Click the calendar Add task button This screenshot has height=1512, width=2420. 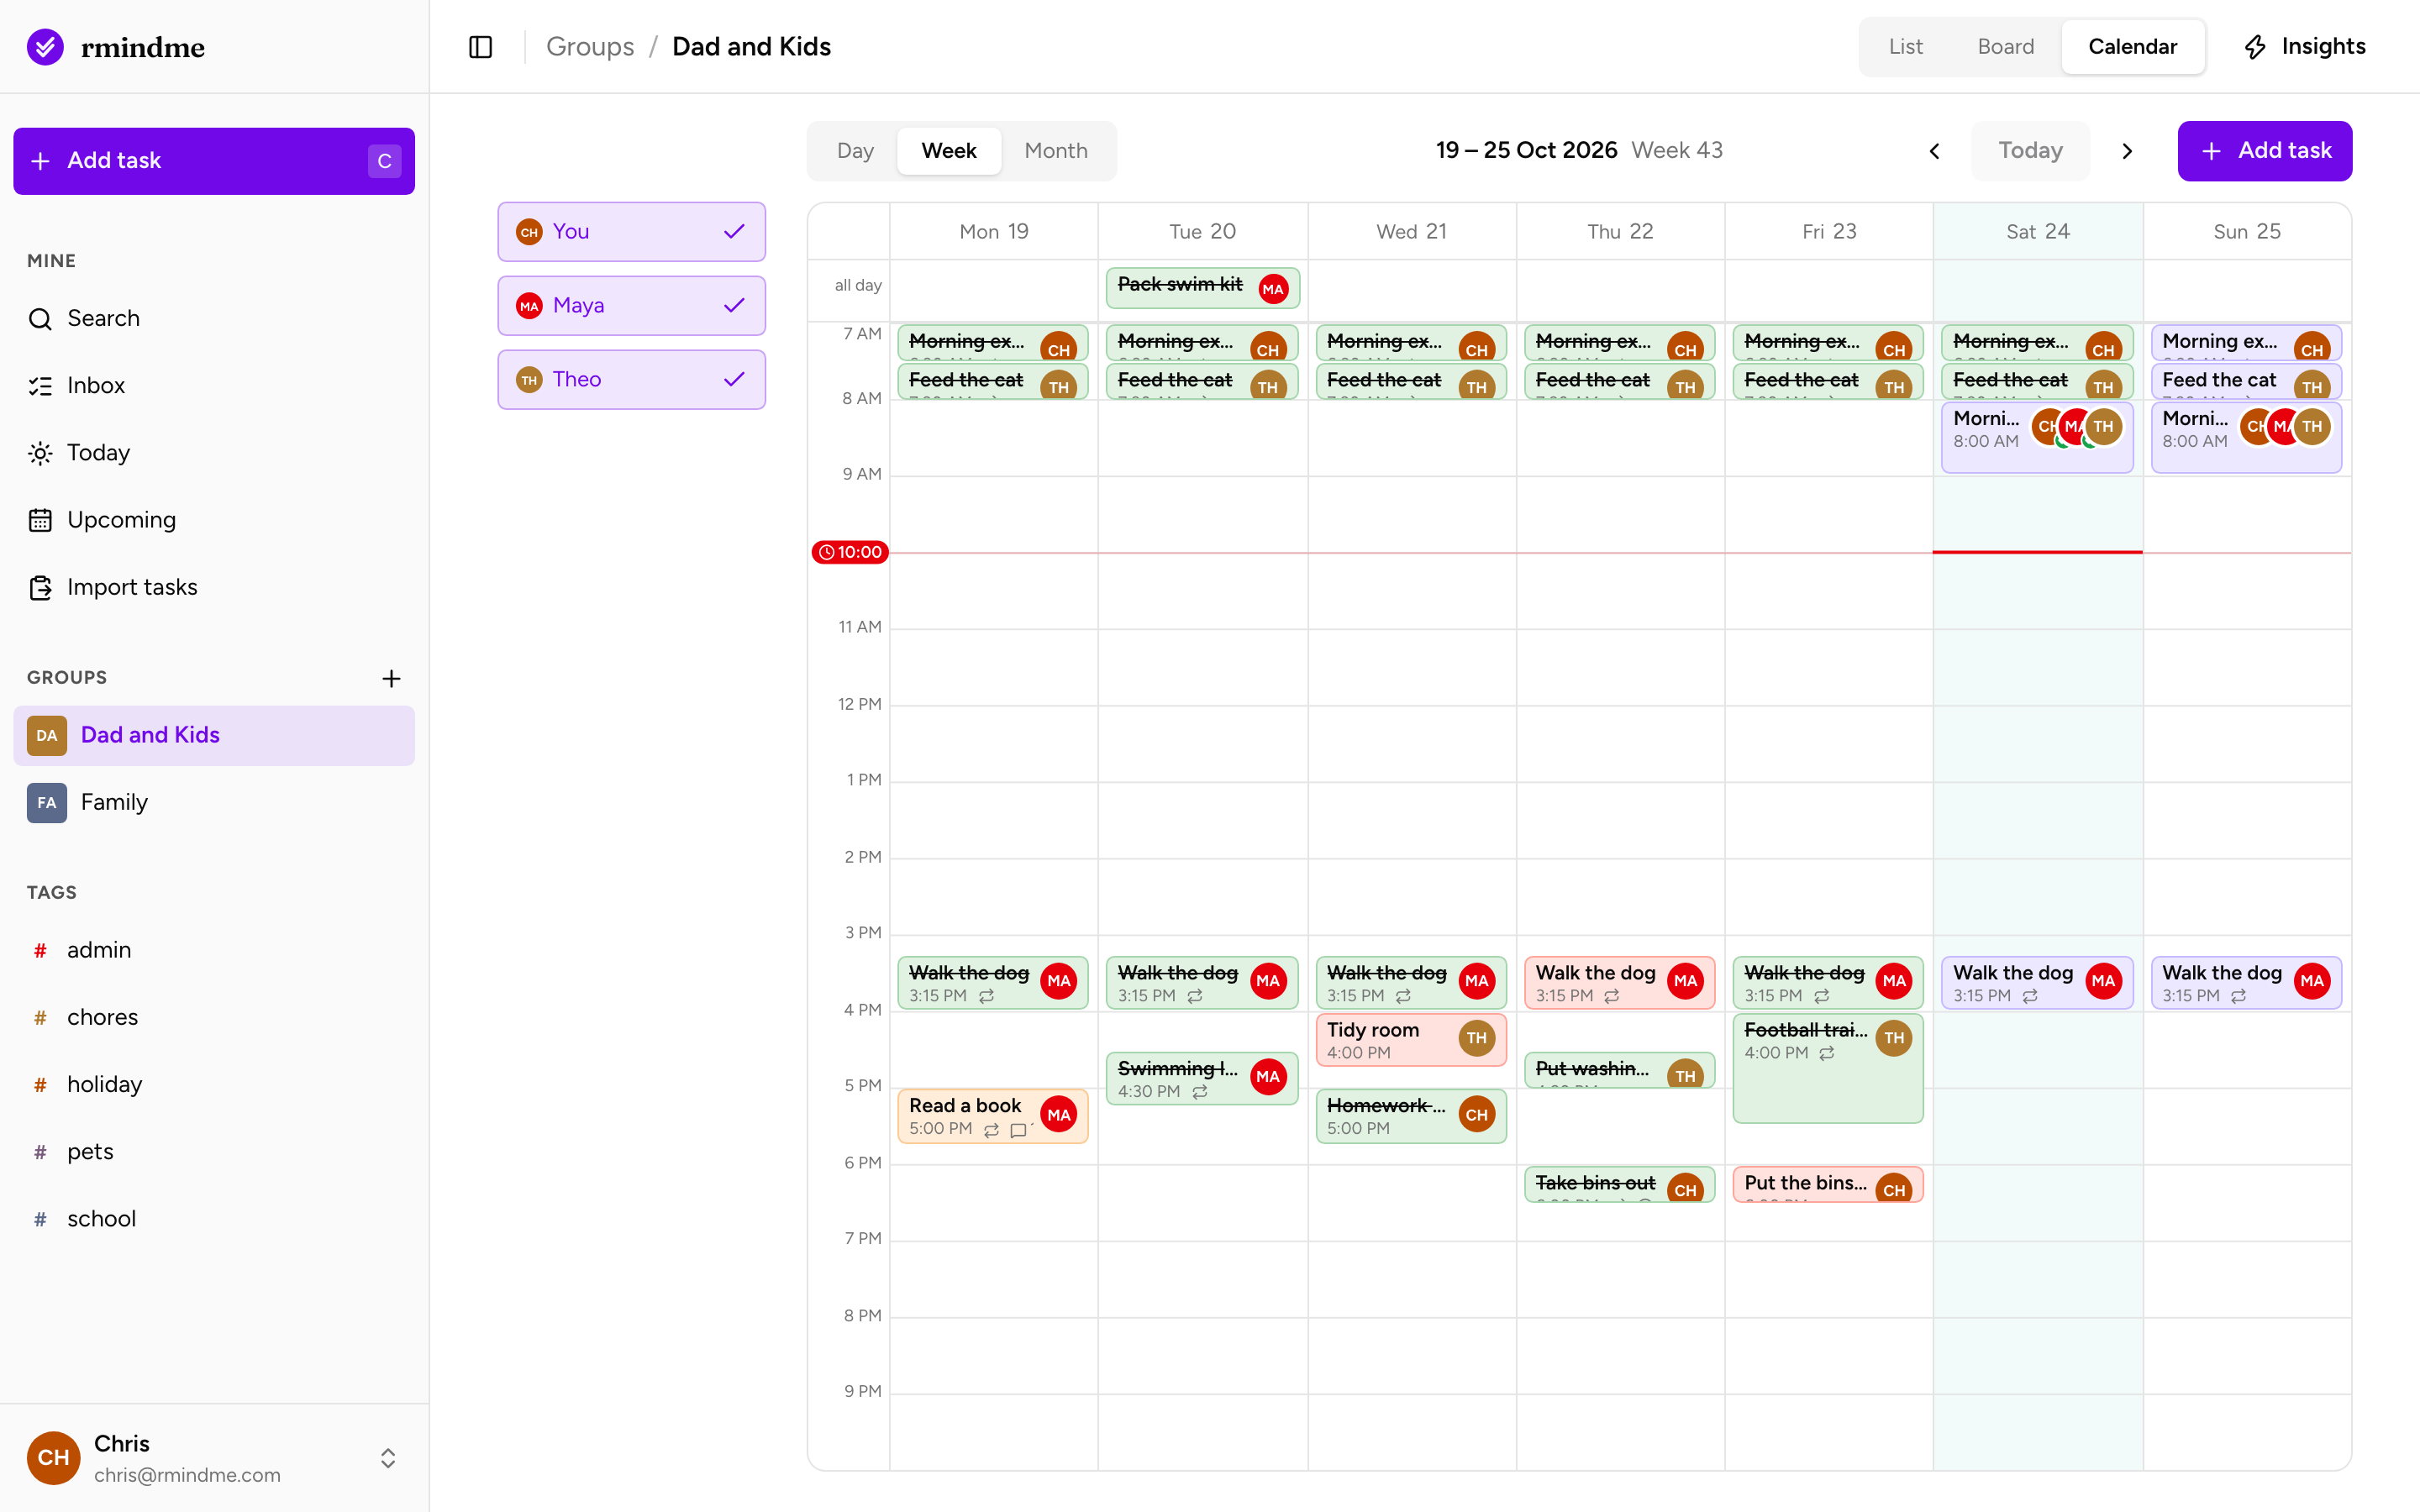click(x=2264, y=151)
